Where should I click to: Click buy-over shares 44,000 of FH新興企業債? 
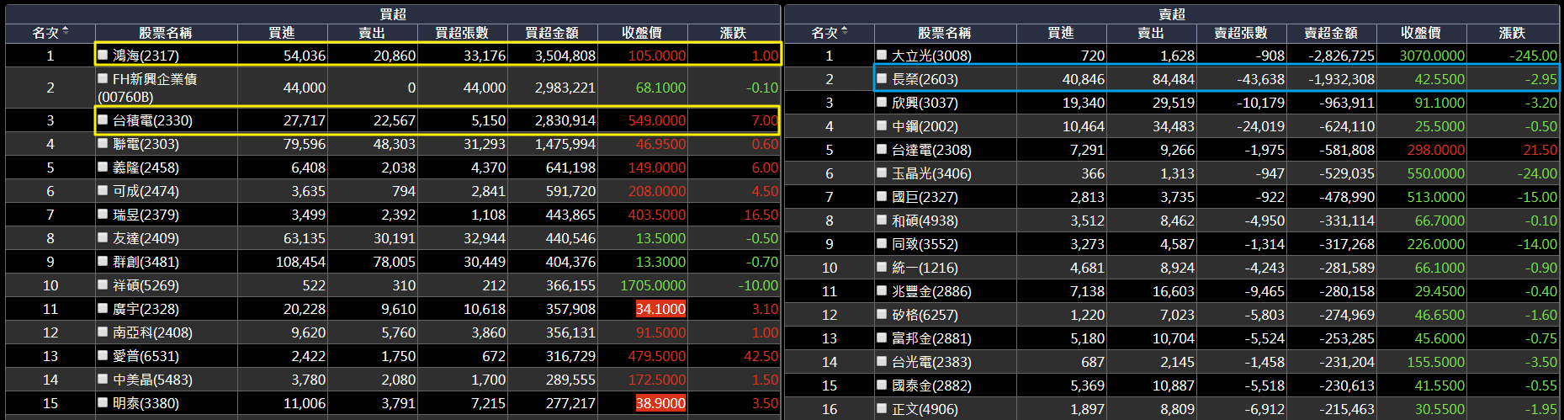[x=484, y=88]
